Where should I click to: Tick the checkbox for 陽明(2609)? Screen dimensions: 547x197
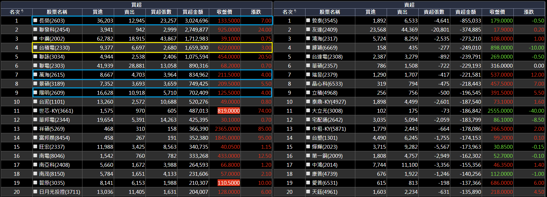pos(36,92)
